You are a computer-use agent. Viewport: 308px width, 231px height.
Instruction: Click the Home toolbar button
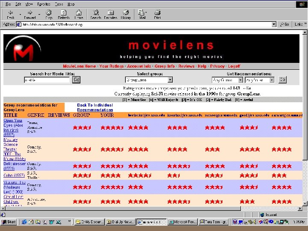(79, 15)
